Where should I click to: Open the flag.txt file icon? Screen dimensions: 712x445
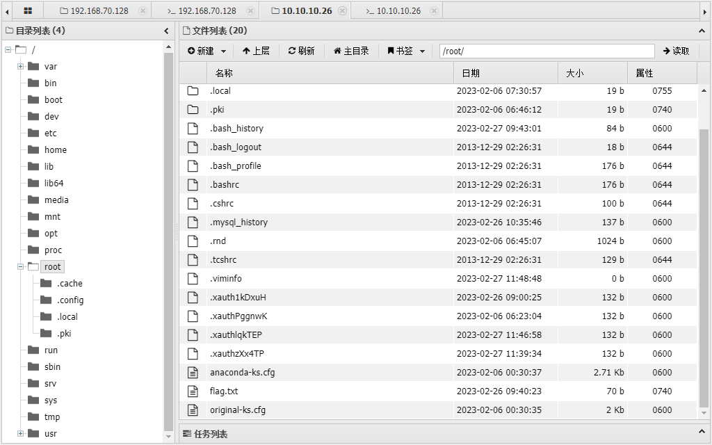[x=193, y=391]
